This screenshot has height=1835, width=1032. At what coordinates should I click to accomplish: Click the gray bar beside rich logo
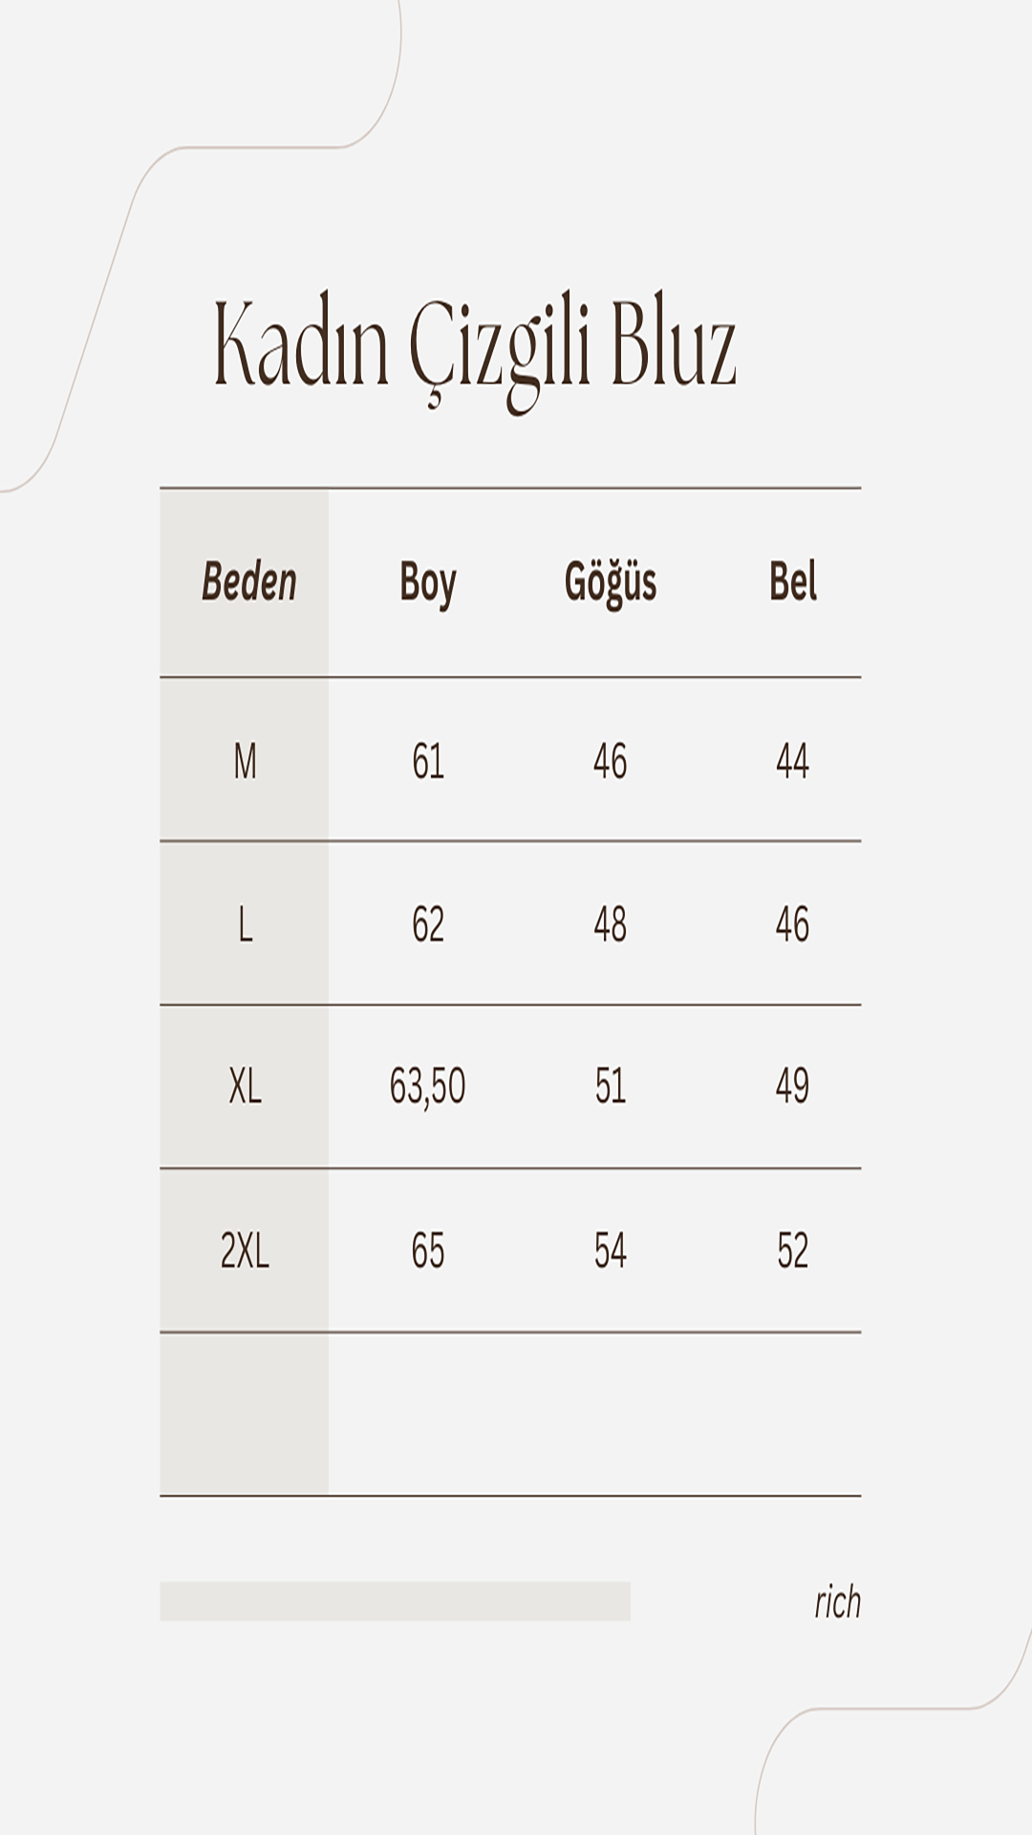point(395,1601)
